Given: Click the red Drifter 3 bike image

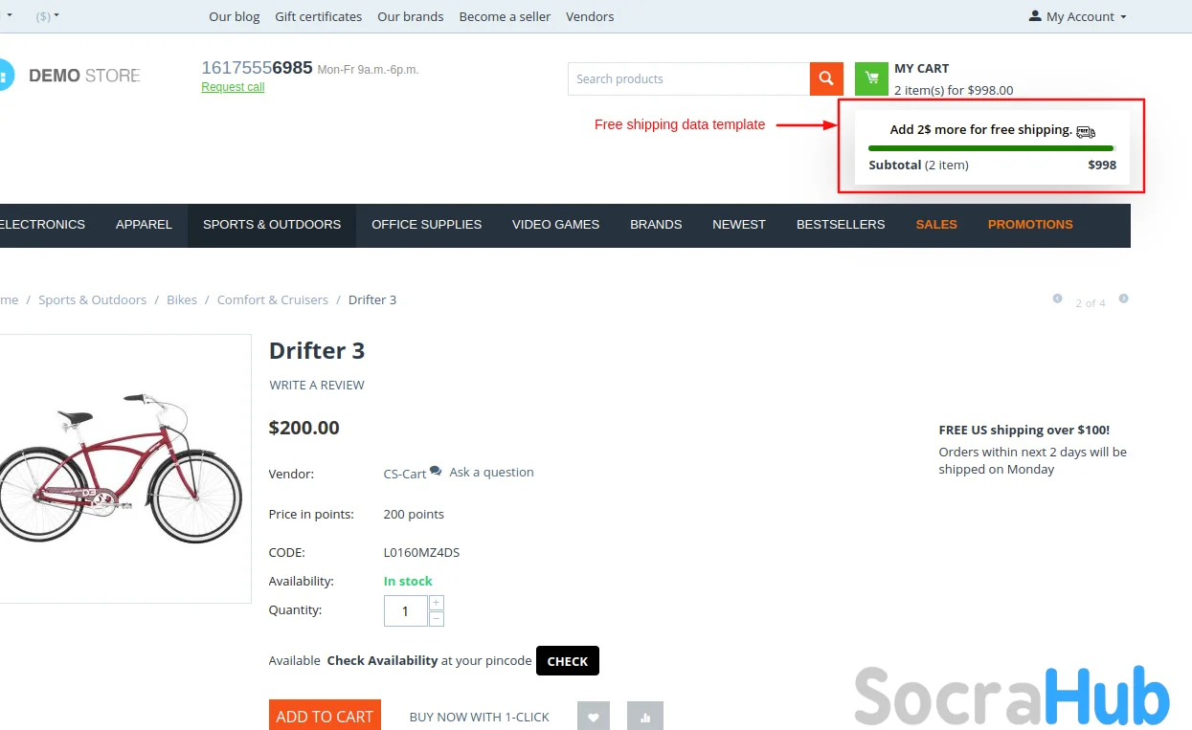Looking at the screenshot, I should [x=121, y=467].
